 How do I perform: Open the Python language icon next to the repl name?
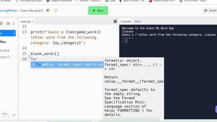point(48,11)
